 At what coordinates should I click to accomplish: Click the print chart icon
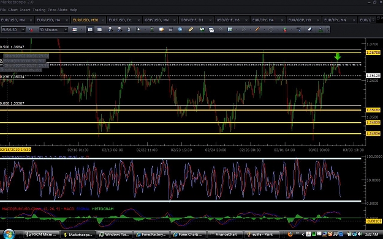[170, 29]
